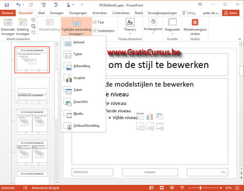Viewport: 244px width, 191px height.
Task: Click the Redo icon in title bar
Action: tap(31, 5)
